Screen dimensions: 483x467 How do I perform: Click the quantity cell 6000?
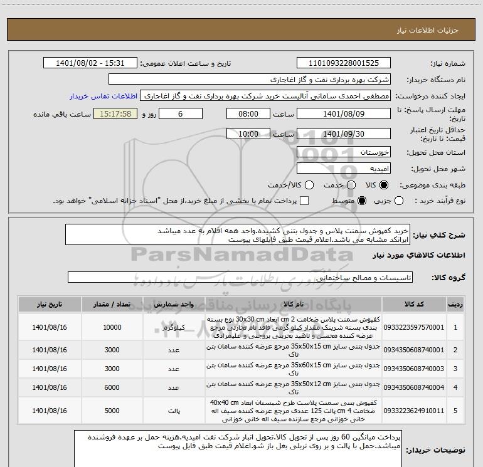(x=112, y=387)
